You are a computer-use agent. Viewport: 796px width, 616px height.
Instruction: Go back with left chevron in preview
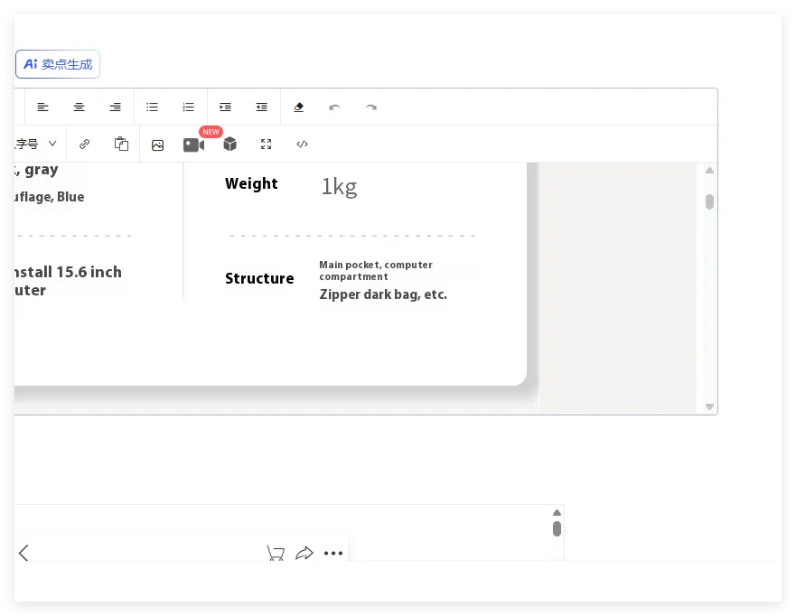(x=23, y=553)
